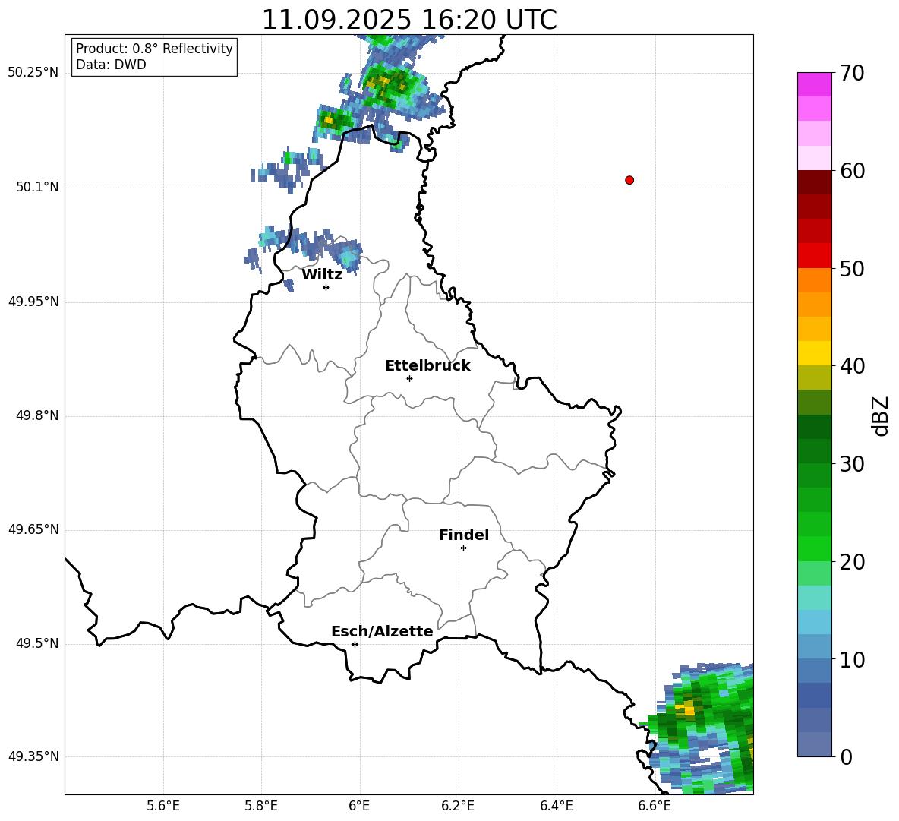Screen dimensions: 899x821
Task: Click the yellow colorbar segment near 40
Action: click(814, 353)
